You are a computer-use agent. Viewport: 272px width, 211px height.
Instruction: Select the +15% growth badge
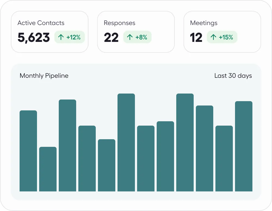pos(222,37)
